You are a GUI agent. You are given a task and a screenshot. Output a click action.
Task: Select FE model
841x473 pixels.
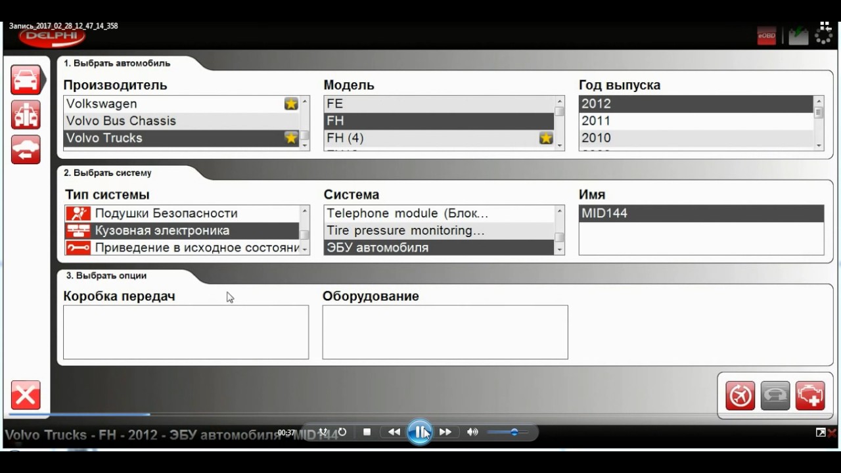[439, 104]
